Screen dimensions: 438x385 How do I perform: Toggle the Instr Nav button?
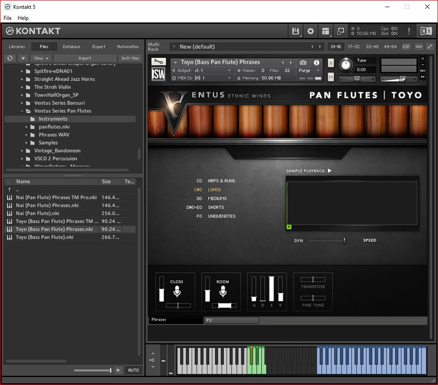130,58
